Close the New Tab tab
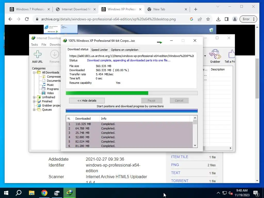Screen dimensions: 264x198 pos(186,9)
